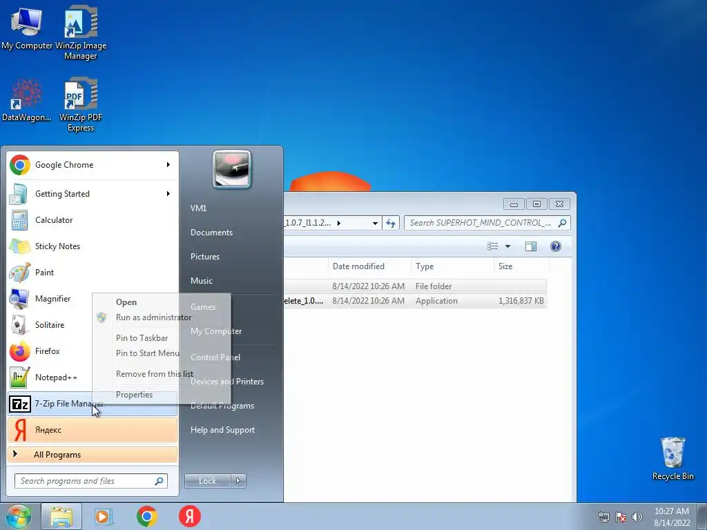Click the Explorer help icon
707x530 pixels.
556,246
